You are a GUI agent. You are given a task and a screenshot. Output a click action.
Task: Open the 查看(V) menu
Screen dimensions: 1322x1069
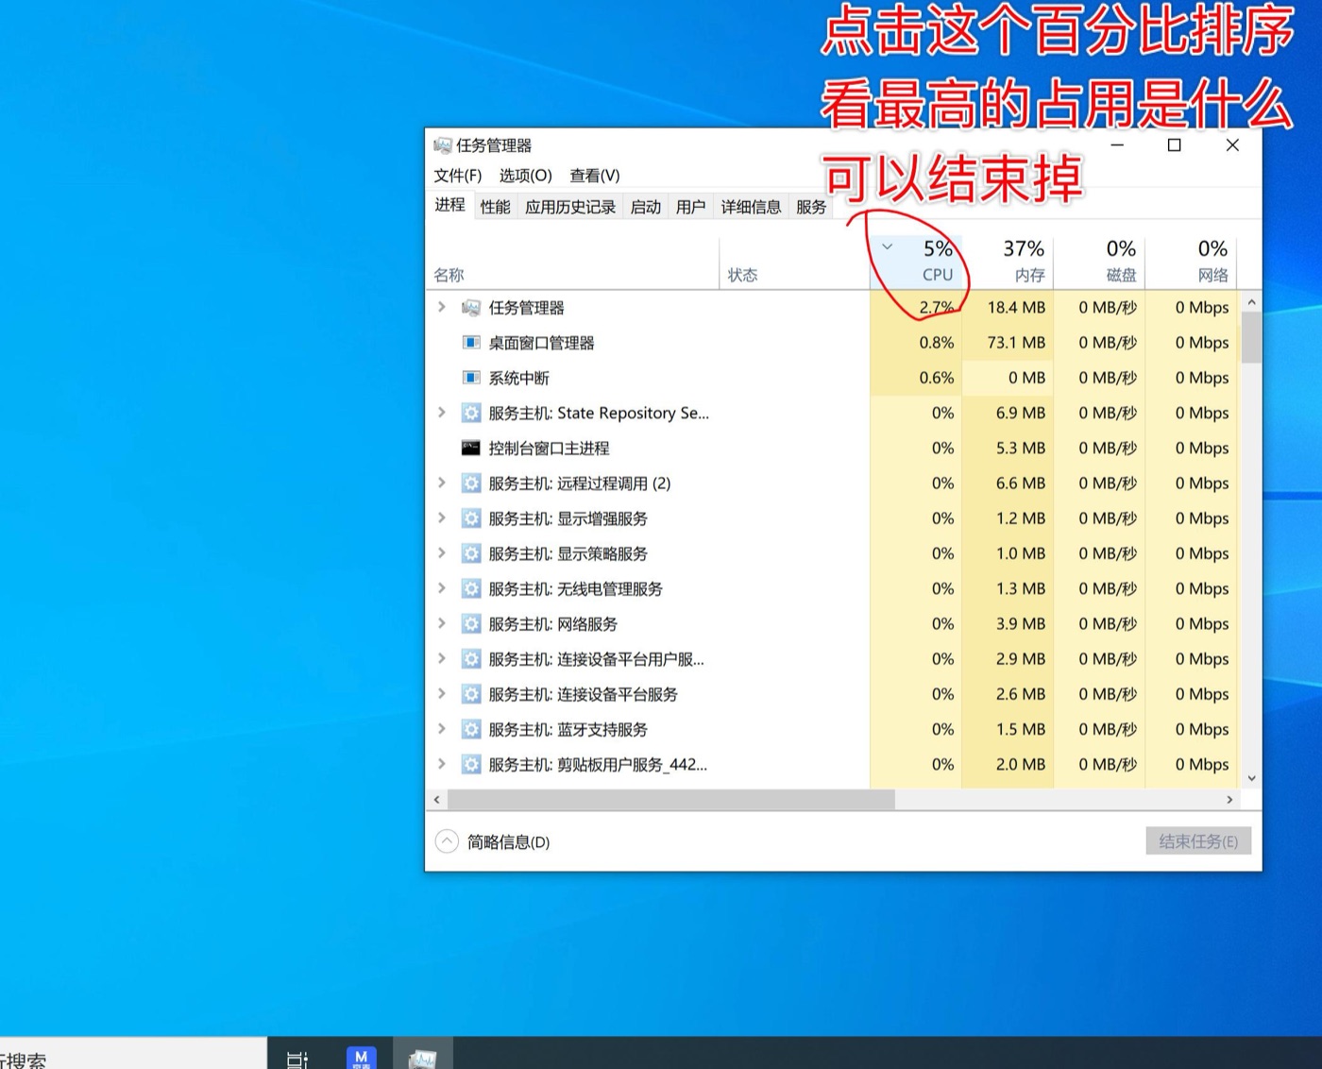pos(595,176)
